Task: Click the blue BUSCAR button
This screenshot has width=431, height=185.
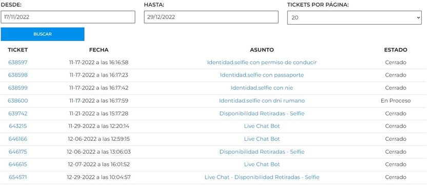Action: point(43,34)
